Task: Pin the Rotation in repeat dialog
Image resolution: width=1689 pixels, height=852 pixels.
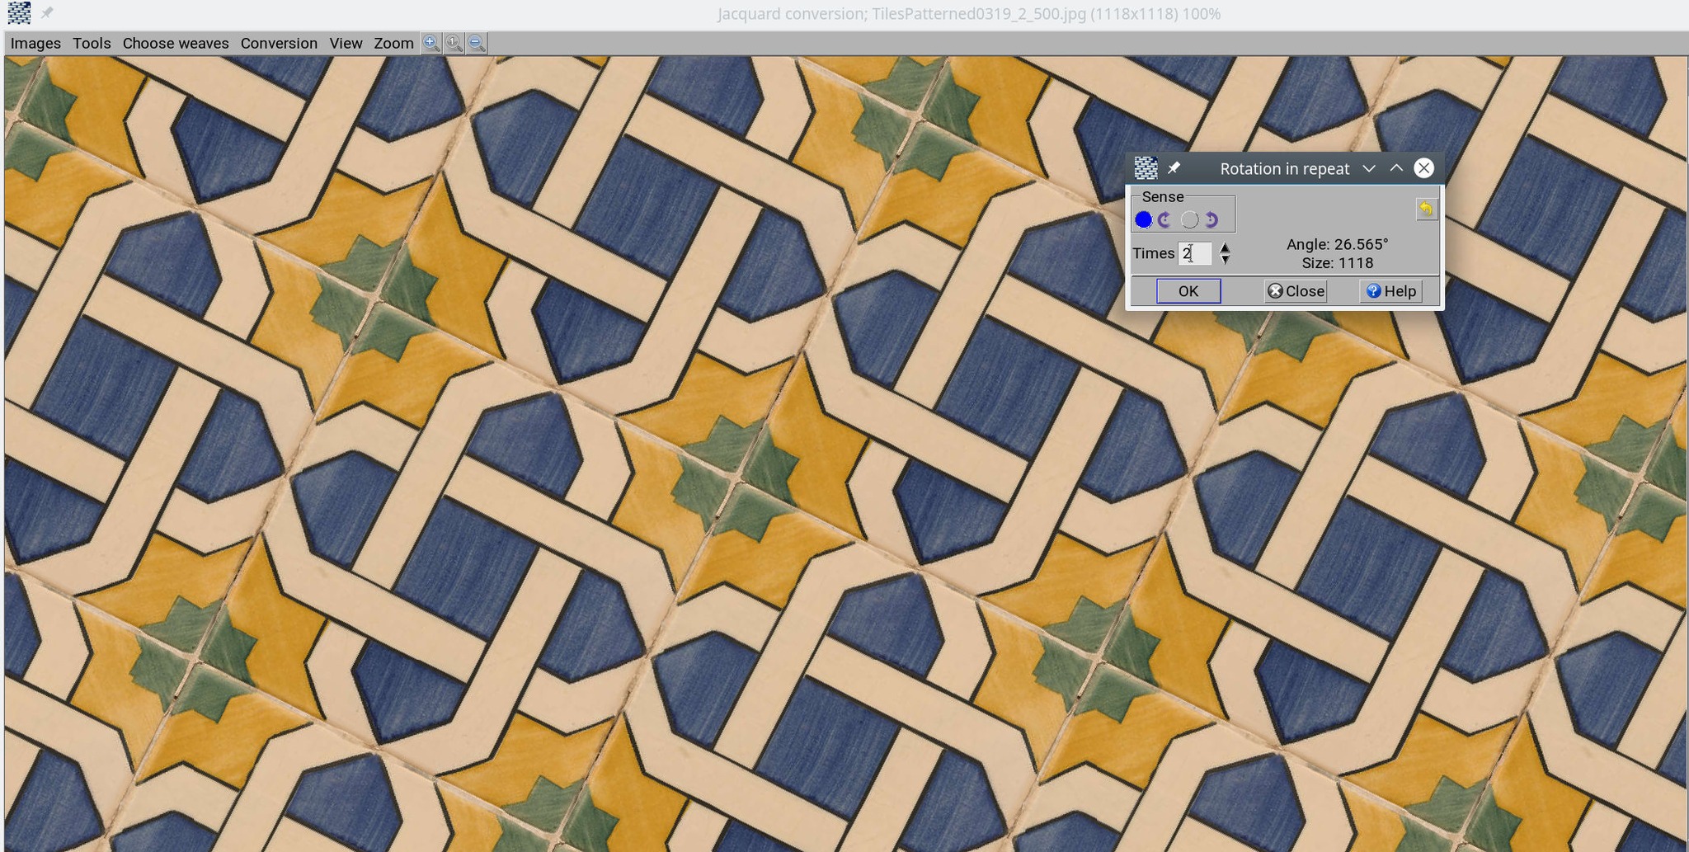Action: click(x=1174, y=168)
